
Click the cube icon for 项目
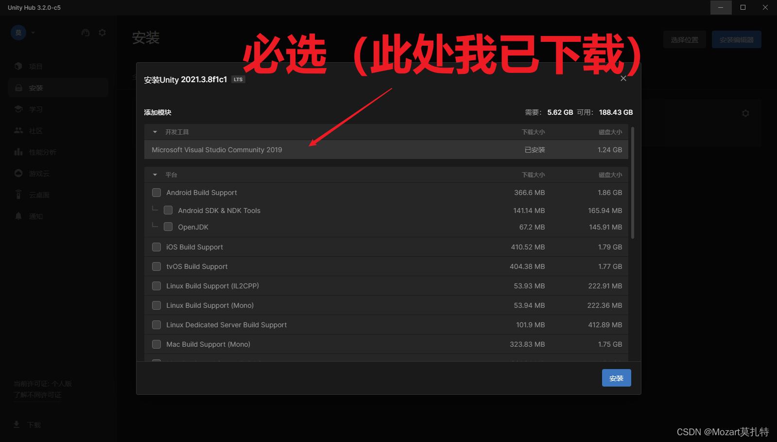[18, 66]
